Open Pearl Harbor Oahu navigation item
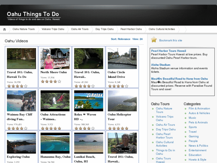Screen dimensions: 217x163 point(131,29)
